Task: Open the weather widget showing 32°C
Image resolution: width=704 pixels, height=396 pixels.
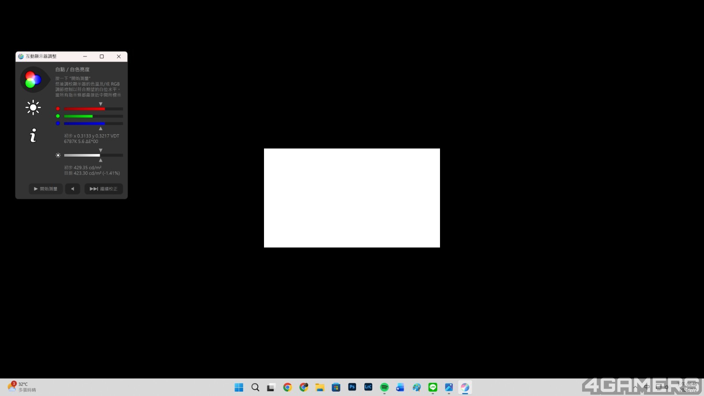Action: [22, 387]
